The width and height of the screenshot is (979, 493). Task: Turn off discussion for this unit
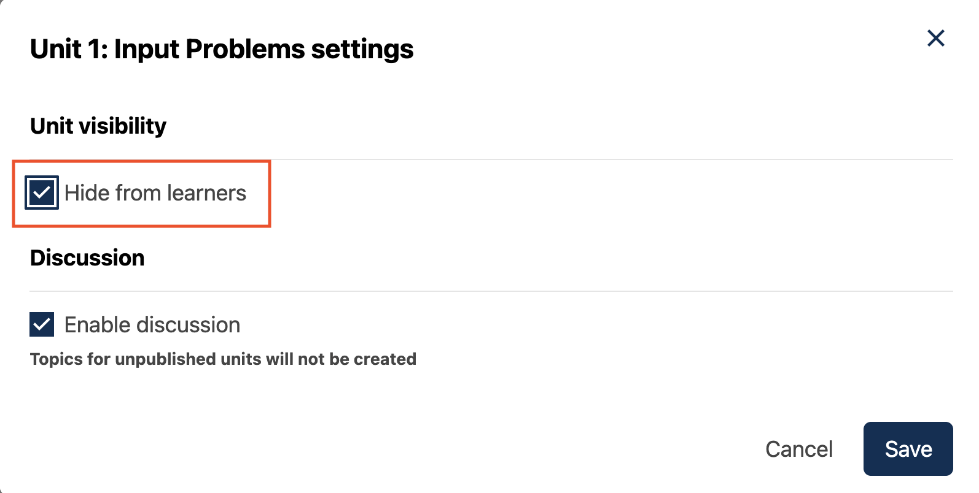click(x=42, y=324)
